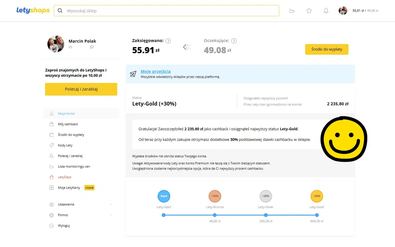This screenshot has width=395, height=247.
Task: Click the LetyShops logo
Action: pyautogui.click(x=33, y=11)
